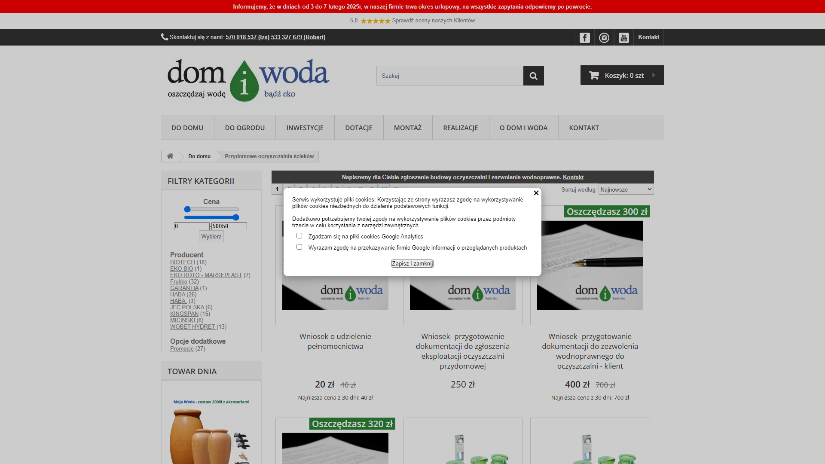Image resolution: width=825 pixels, height=464 pixels.
Task: Open Sprawdź oceny naszych Klientów
Action: click(x=433, y=21)
